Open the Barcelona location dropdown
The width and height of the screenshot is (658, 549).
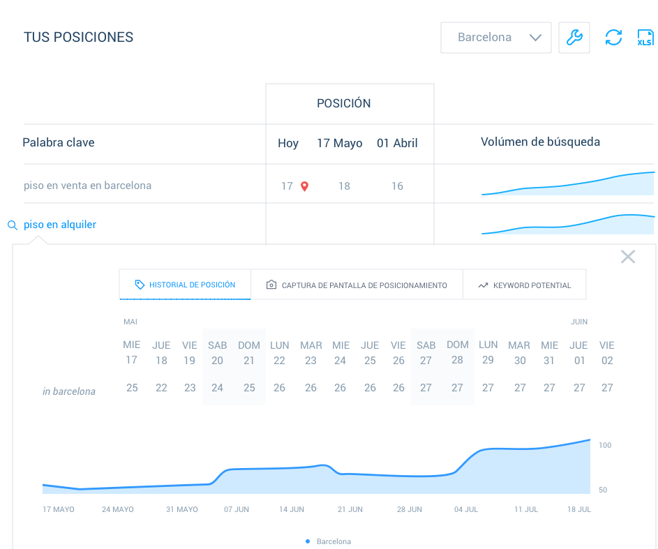[495, 38]
